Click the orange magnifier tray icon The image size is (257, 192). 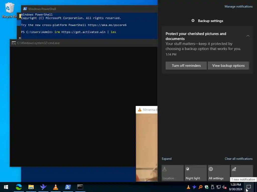[200, 187]
